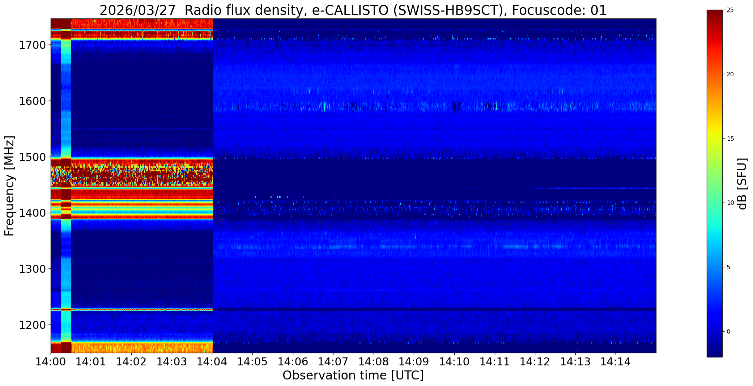Click the 1500 frequency tick label

(32, 157)
